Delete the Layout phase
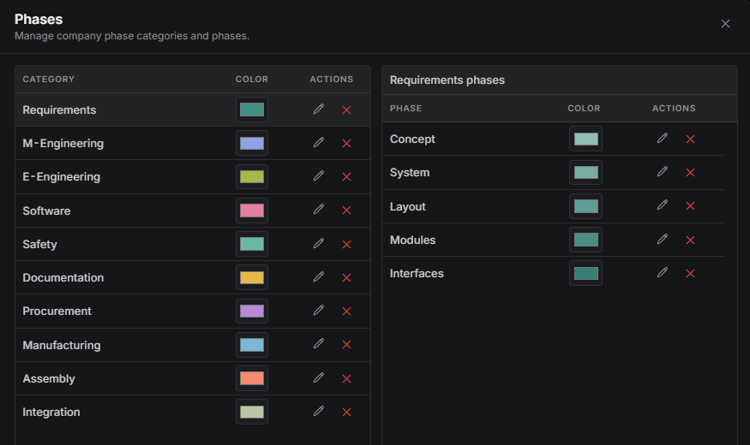750x445 pixels. (690, 205)
